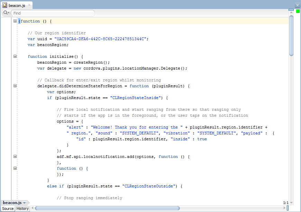The width and height of the screenshot is (301, 212).
Task: Click the horizontal scroll left arrow
Action: click(33, 208)
